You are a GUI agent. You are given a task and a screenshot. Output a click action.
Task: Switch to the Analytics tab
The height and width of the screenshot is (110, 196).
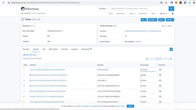(x=75, y=49)
